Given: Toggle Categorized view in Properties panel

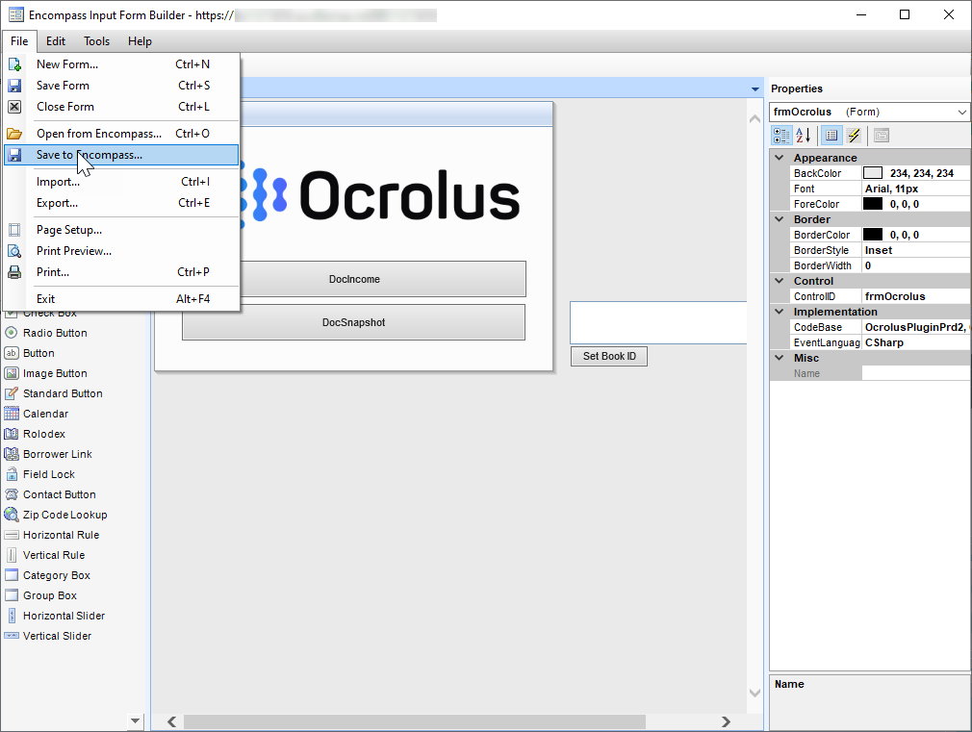Looking at the screenshot, I should coord(781,135).
